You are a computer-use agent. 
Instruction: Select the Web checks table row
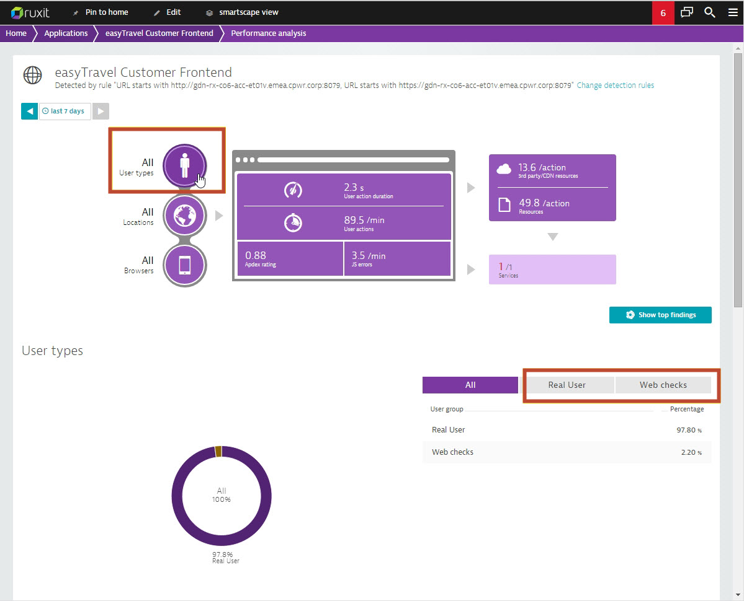[x=567, y=452]
